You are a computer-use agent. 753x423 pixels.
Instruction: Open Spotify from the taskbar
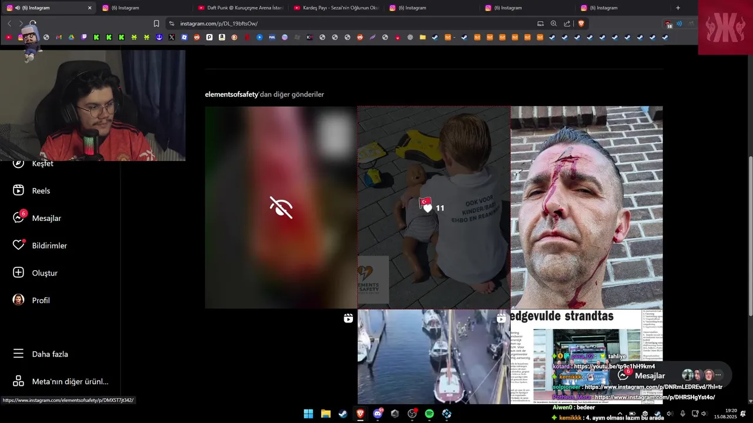tap(429, 414)
